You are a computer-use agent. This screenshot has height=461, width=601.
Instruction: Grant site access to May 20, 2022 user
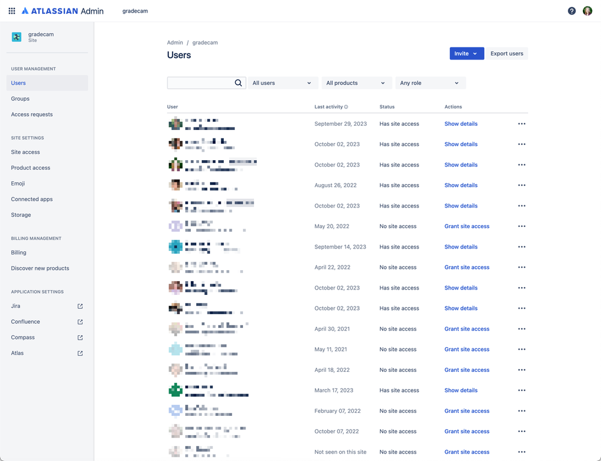pyautogui.click(x=467, y=226)
